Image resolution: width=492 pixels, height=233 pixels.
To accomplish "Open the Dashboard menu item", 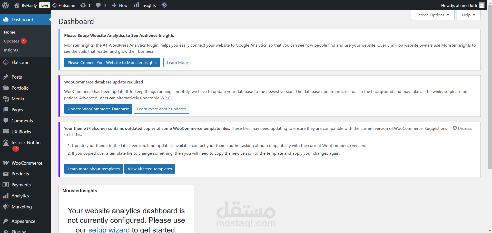I will [26, 20].
